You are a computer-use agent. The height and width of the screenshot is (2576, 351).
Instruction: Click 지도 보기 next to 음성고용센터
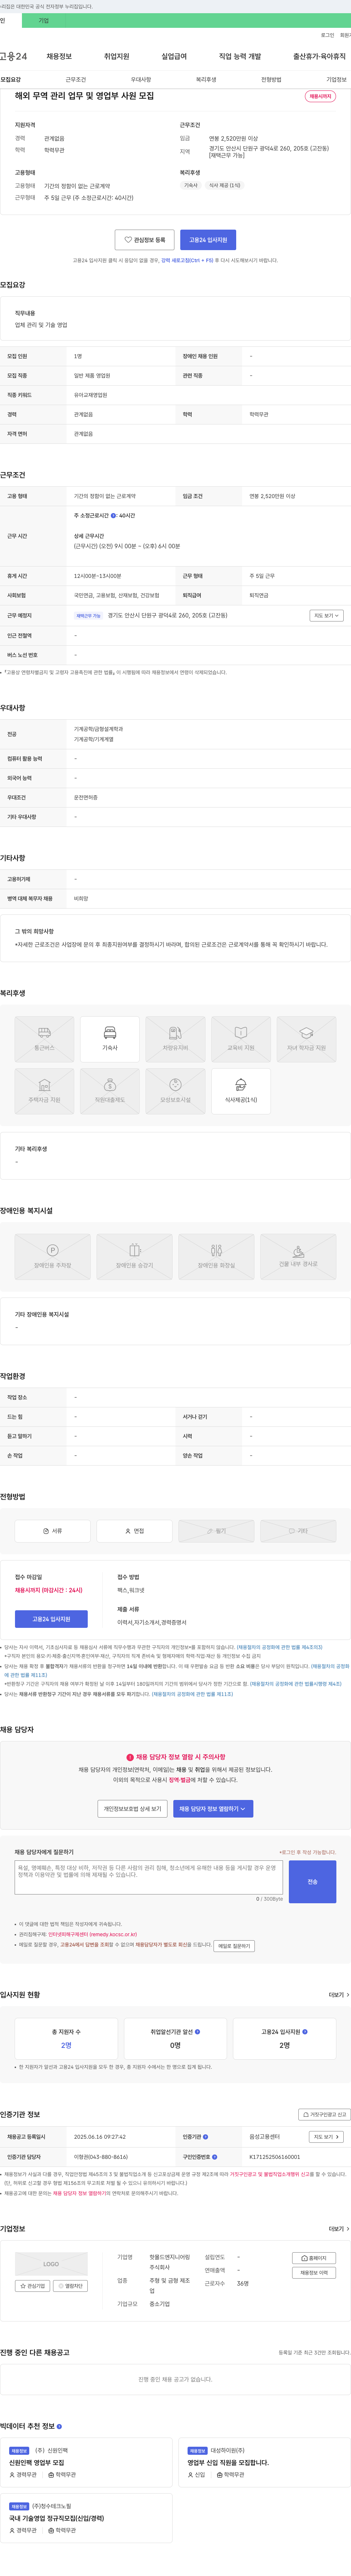[x=326, y=2137]
